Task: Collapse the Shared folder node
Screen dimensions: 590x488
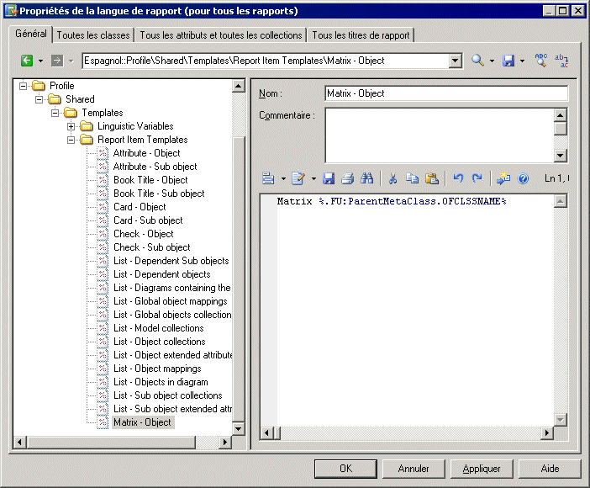Action: [x=40, y=99]
